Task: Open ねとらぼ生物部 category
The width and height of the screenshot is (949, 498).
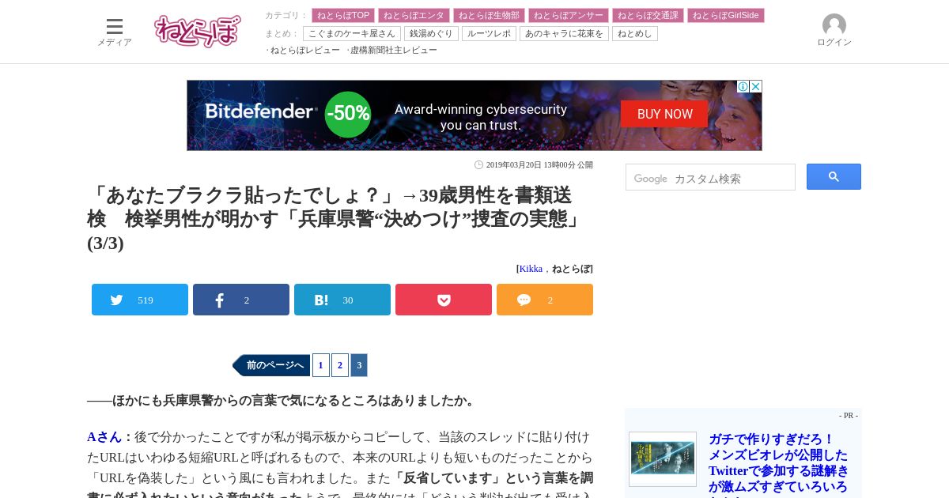Action: pyautogui.click(x=489, y=15)
